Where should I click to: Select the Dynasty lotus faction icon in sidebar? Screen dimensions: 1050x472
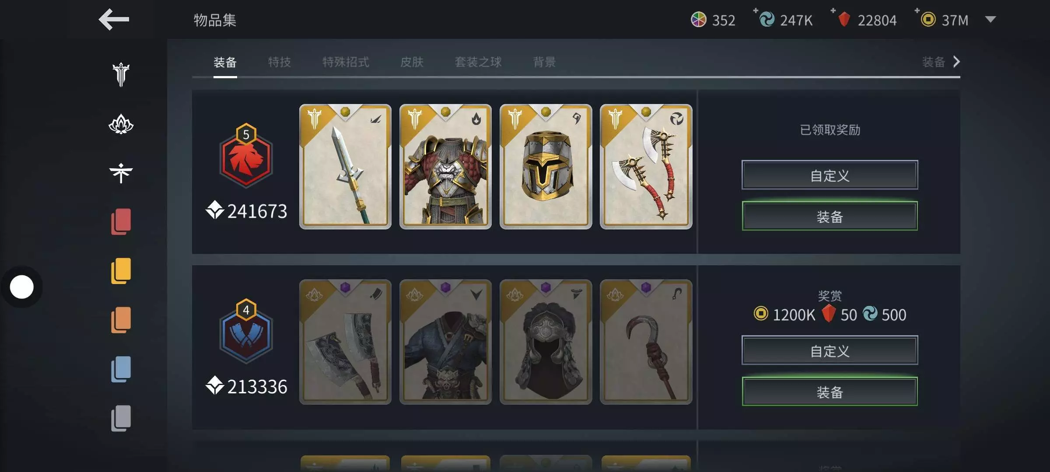pos(121,124)
